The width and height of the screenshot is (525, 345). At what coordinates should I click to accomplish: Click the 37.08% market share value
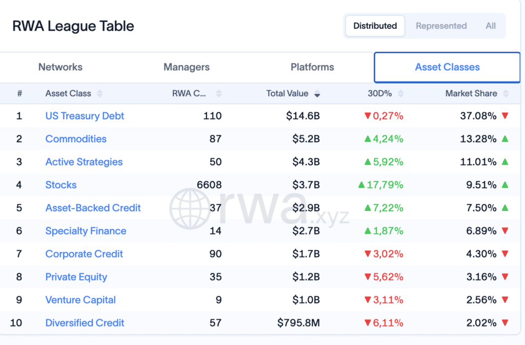click(478, 116)
